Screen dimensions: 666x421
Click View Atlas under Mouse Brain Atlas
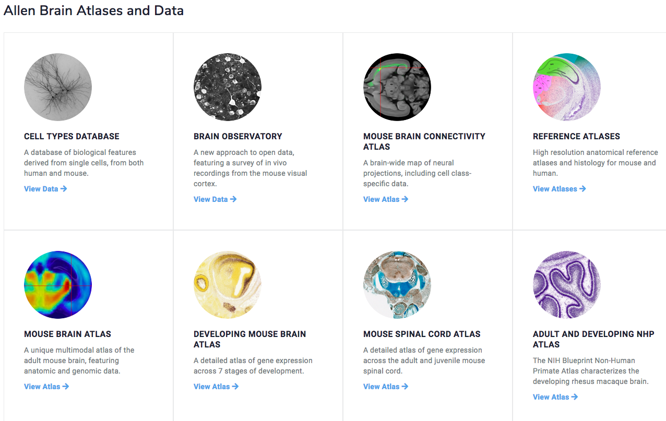(46, 387)
